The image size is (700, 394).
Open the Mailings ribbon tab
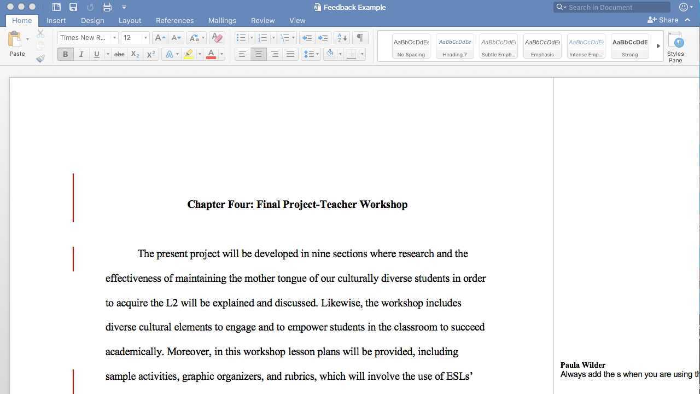pyautogui.click(x=222, y=20)
